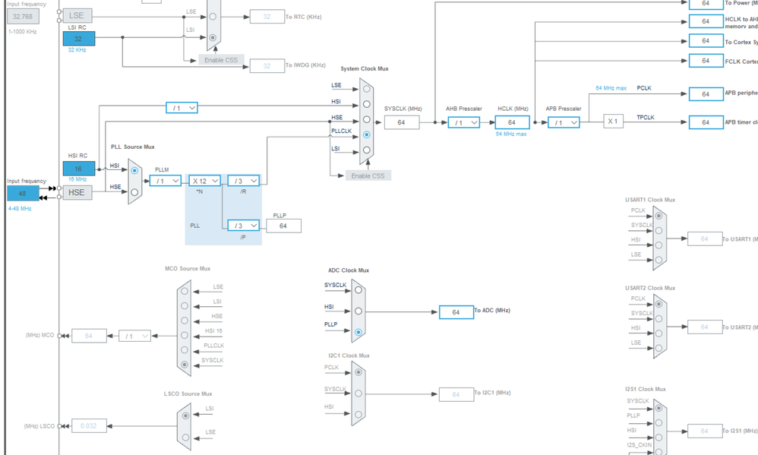Click the PLL Source Mux shape

click(x=135, y=182)
